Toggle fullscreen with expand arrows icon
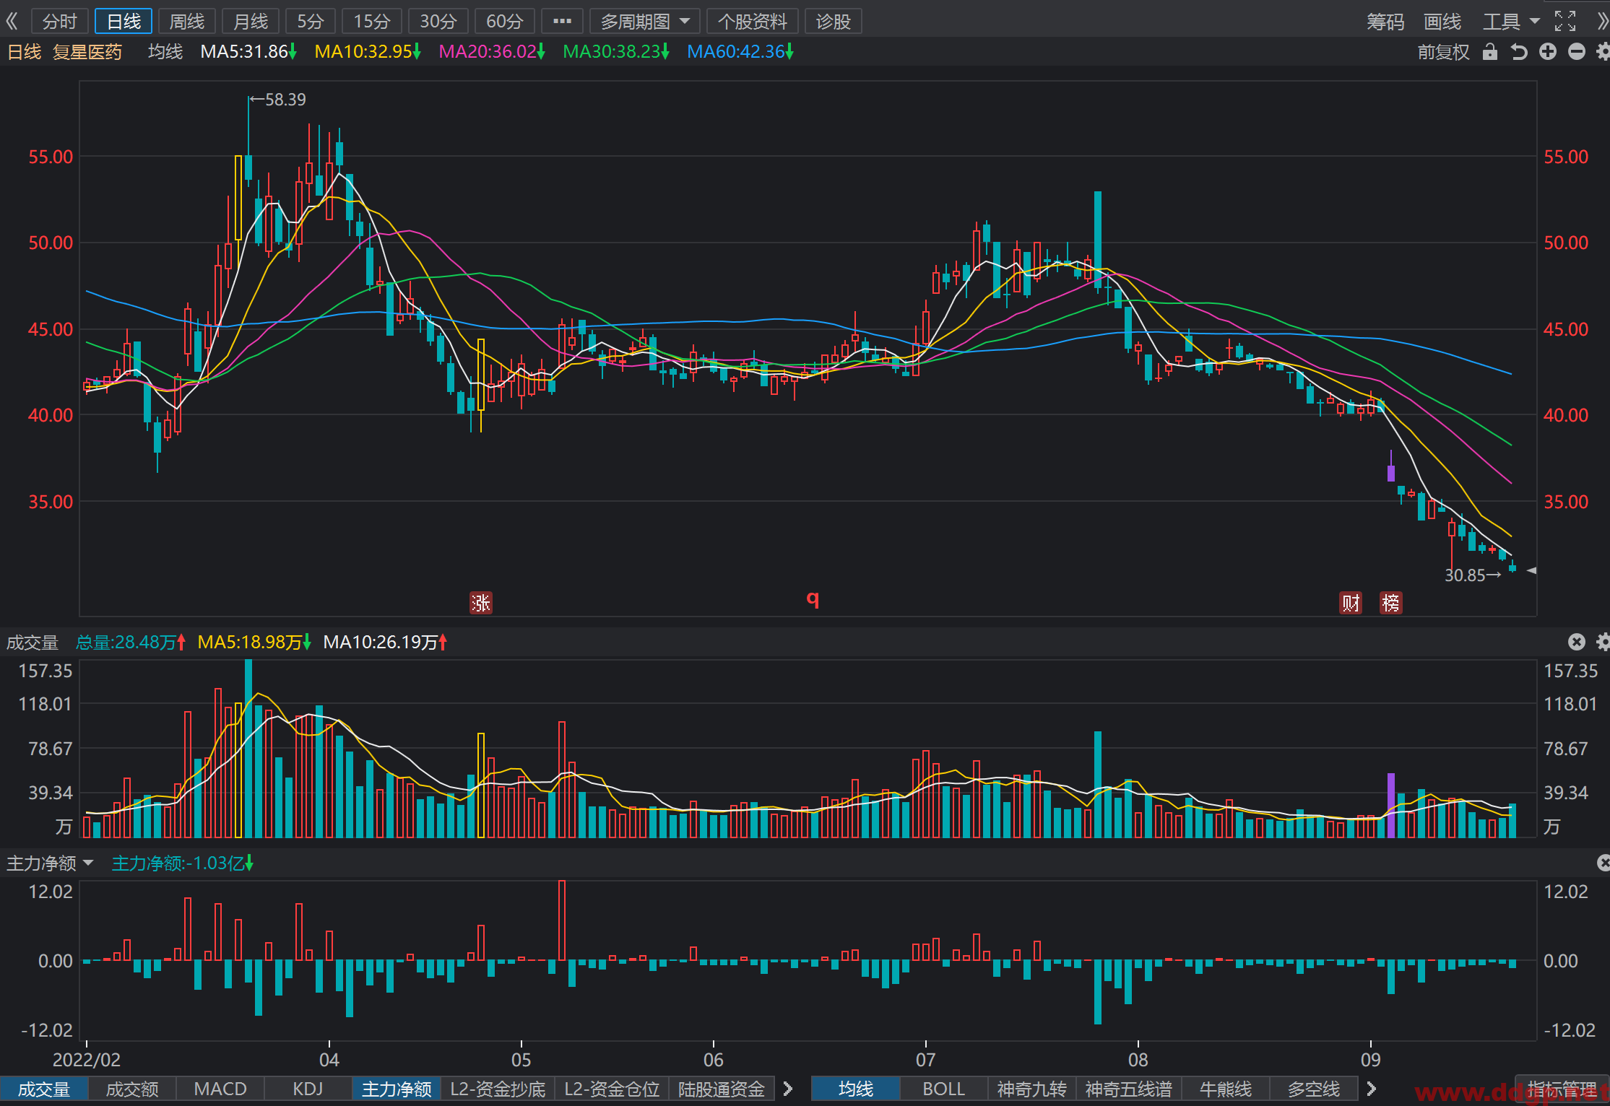Image resolution: width=1610 pixels, height=1106 pixels. click(x=1565, y=22)
